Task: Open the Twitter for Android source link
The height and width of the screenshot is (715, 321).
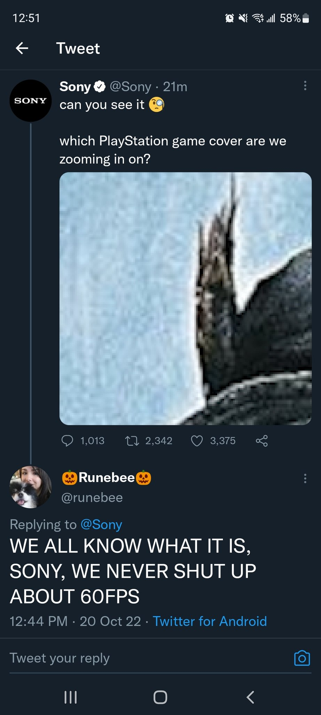Action: pyautogui.click(x=210, y=621)
